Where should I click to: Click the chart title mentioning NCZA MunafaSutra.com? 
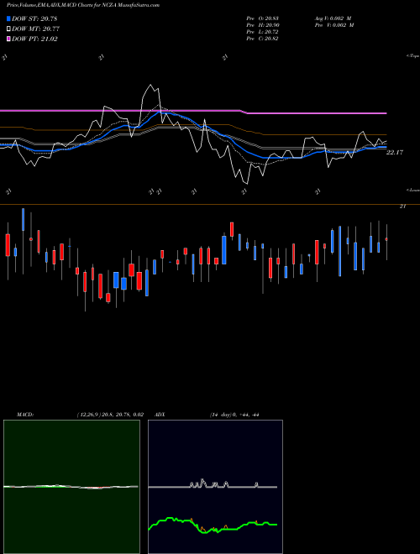pyautogui.click(x=82, y=5)
